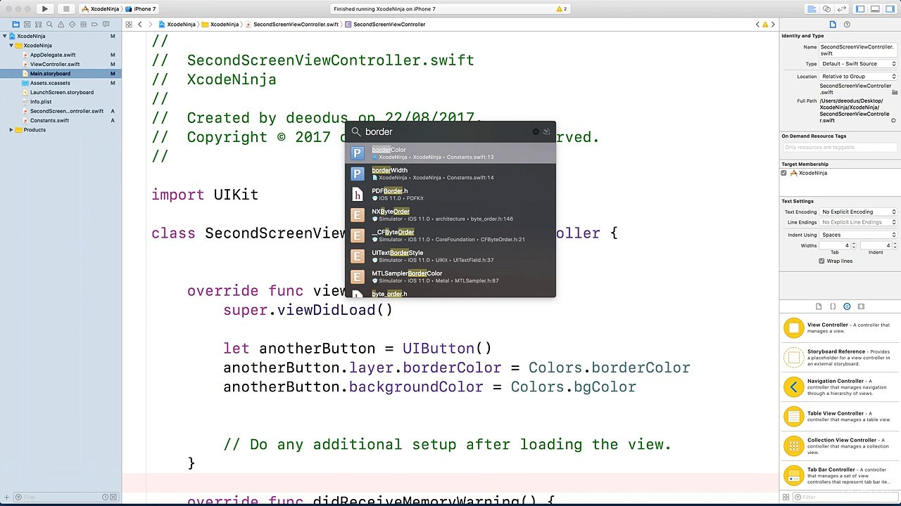
Task: Open the Line Endings dropdown
Action: tap(859, 222)
